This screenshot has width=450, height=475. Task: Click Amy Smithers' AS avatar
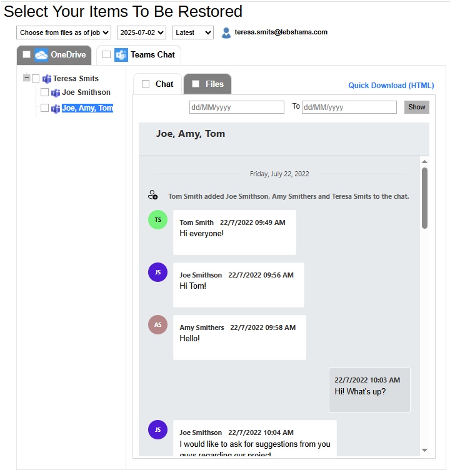(x=157, y=324)
